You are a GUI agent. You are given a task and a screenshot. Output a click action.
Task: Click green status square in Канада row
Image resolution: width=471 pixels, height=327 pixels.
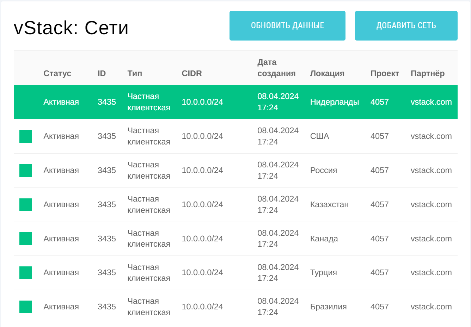pyautogui.click(x=26, y=239)
